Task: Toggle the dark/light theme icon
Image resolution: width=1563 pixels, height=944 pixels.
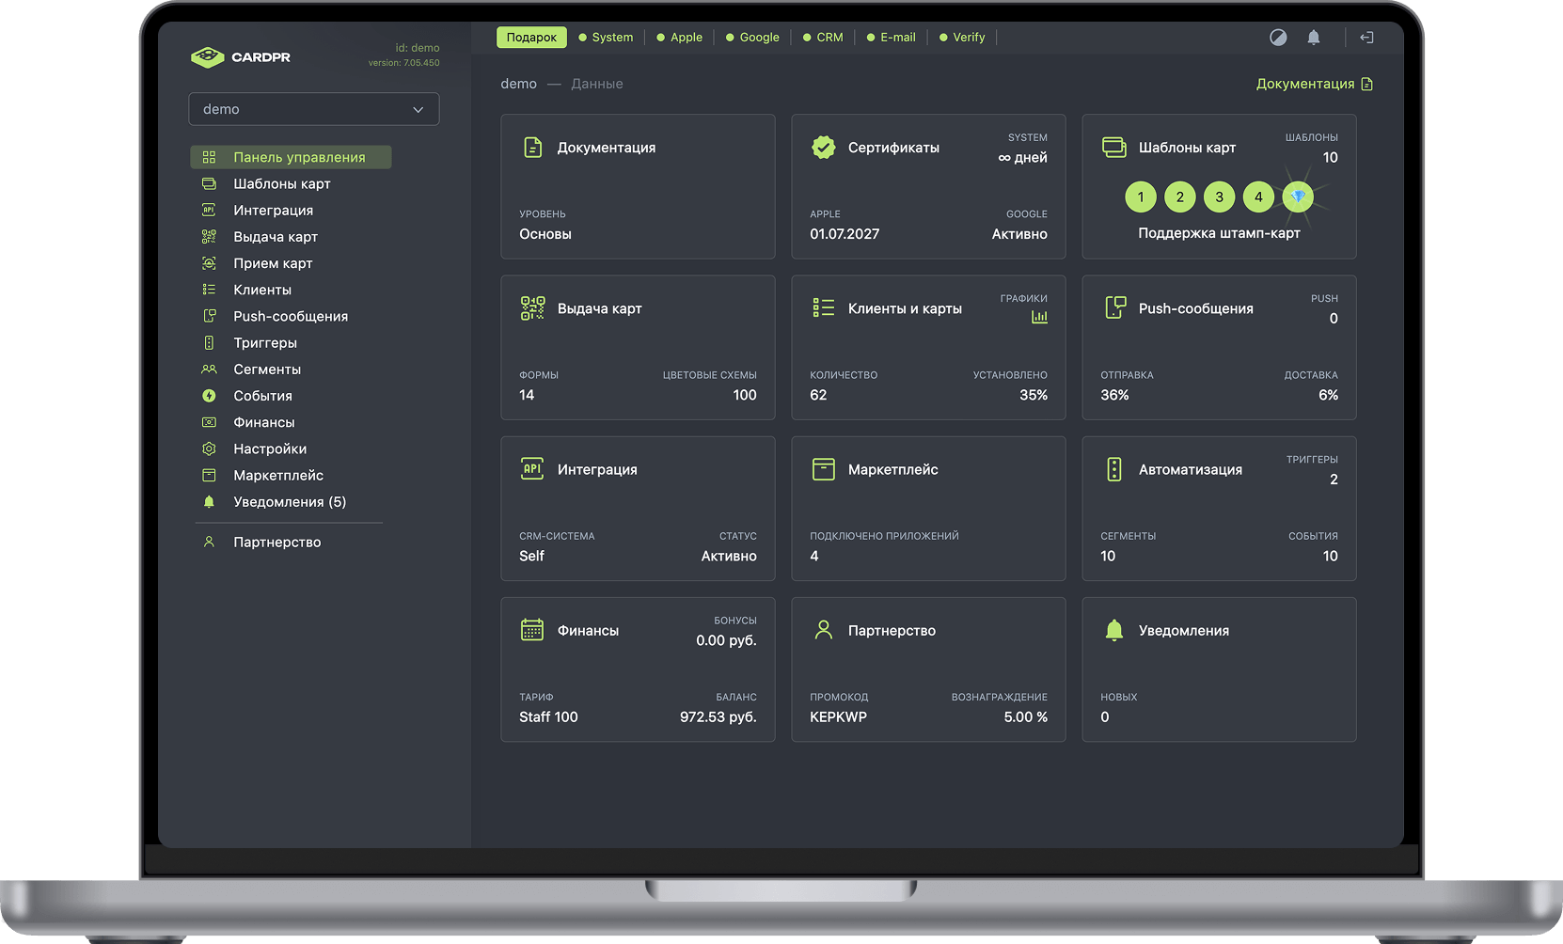Action: [1278, 38]
